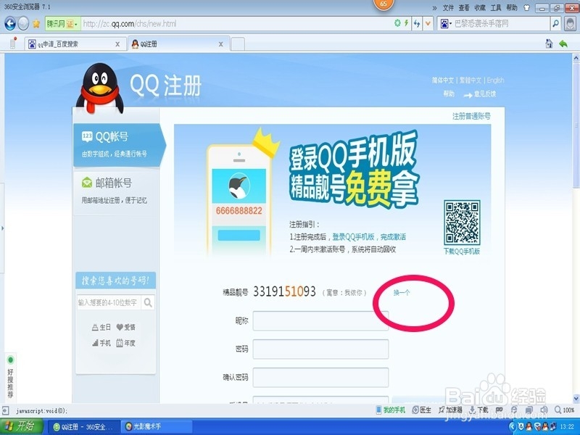
Task: Click the phone icon left of tabs
Action: (x=13, y=43)
